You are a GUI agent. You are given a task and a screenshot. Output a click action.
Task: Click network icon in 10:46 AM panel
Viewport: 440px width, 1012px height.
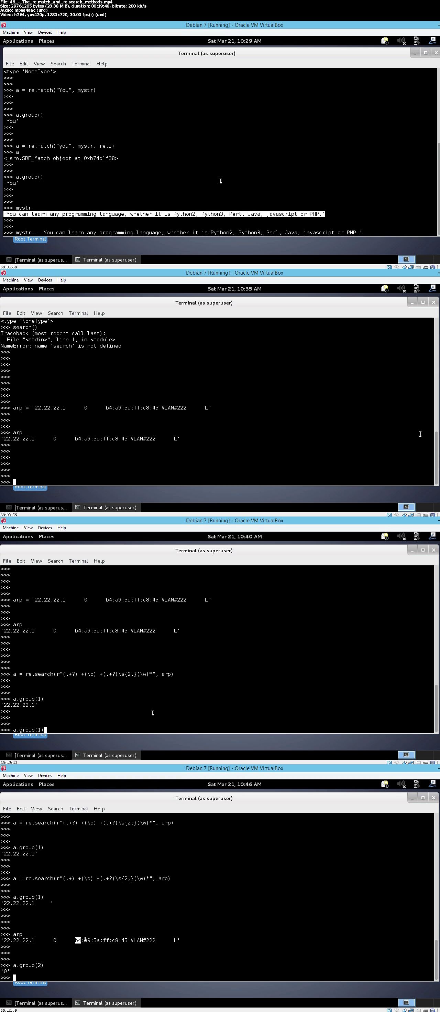(416, 784)
